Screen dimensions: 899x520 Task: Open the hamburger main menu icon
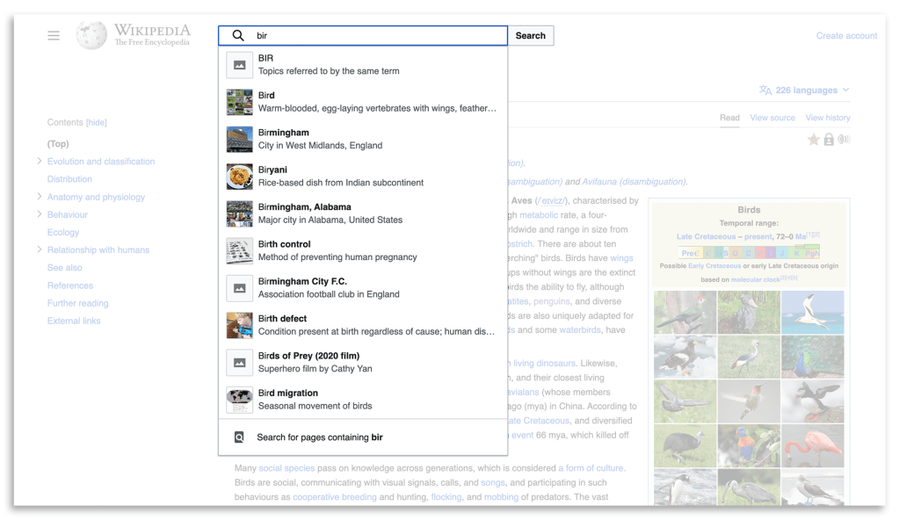pyautogui.click(x=54, y=36)
